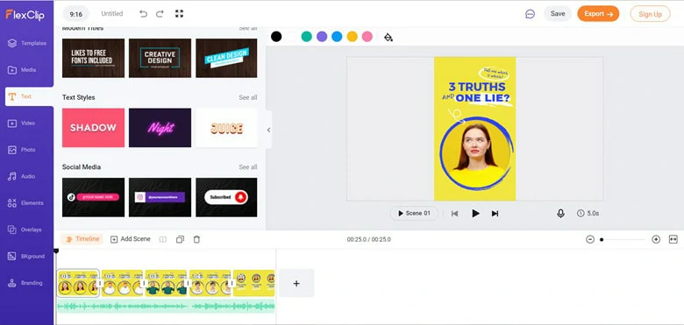Delete scene with the trash icon
684x325 pixels.
(196, 239)
